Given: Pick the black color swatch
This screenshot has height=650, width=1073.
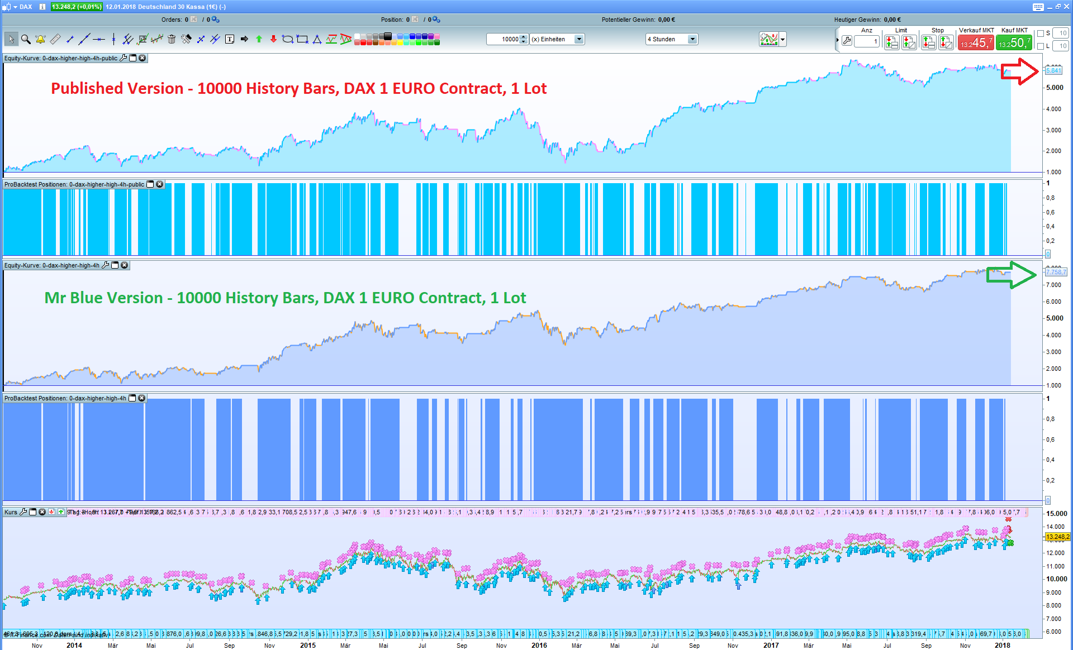Looking at the screenshot, I should 388,36.
